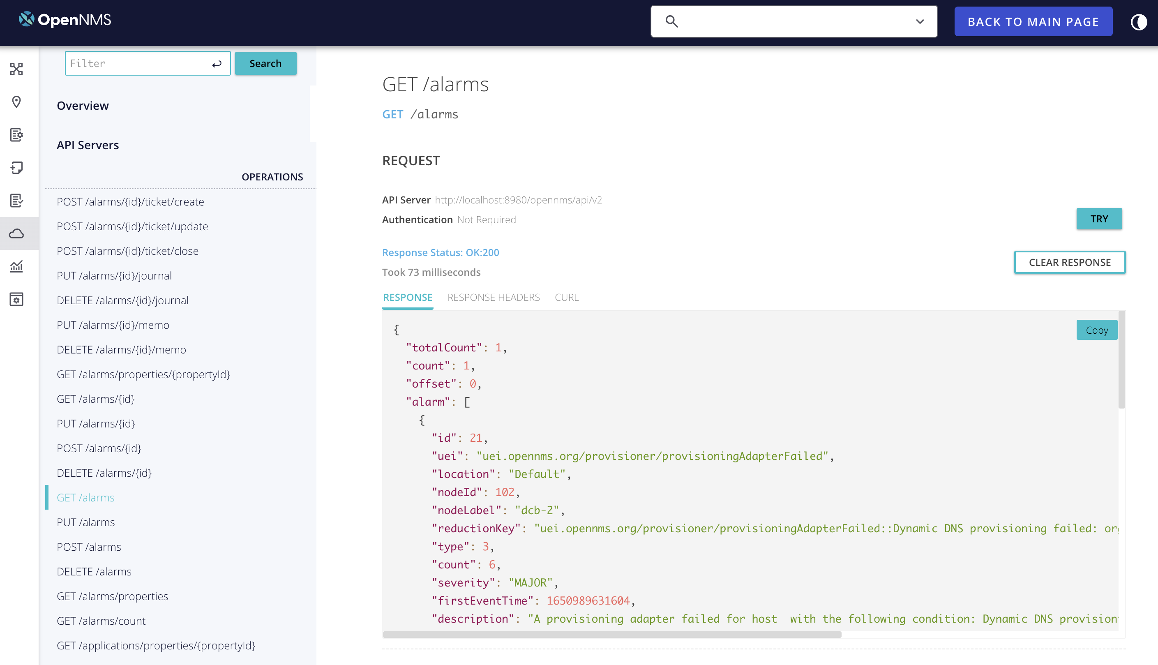Click CLEAR RESPONSE button
Image resolution: width=1158 pixels, height=665 pixels.
coord(1069,262)
